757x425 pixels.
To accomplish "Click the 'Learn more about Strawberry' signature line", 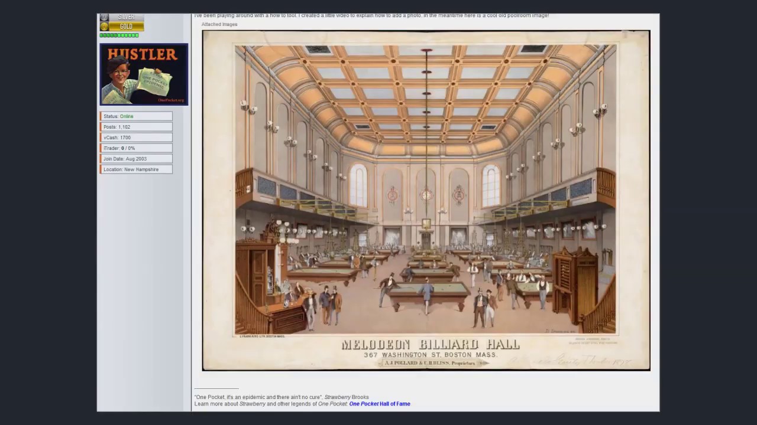I will click(x=302, y=404).
